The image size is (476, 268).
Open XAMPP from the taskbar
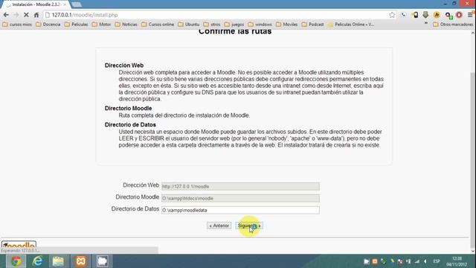click(81, 261)
